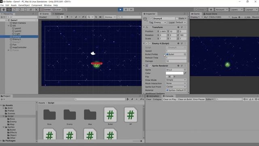Open the Gizmos dropdown
The height and width of the screenshot is (146, 259).
pyautogui.click(x=110, y=17)
